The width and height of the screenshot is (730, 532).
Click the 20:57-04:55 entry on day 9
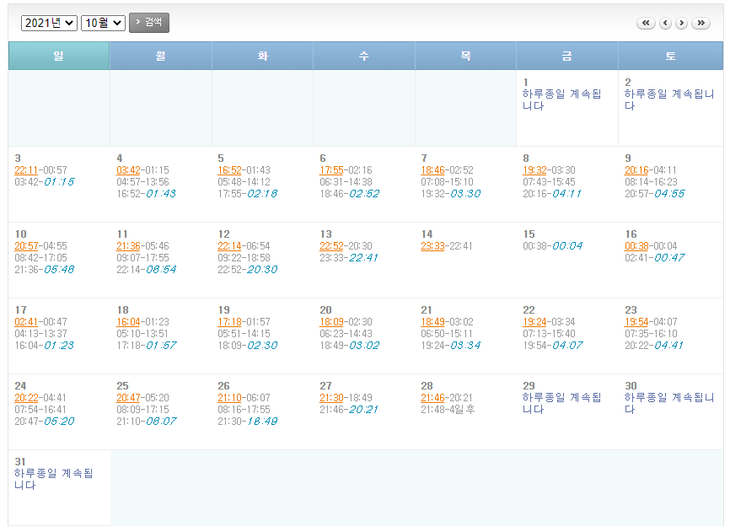pyautogui.click(x=655, y=194)
